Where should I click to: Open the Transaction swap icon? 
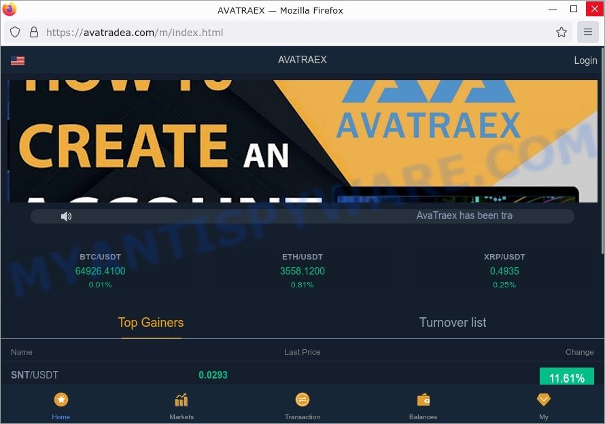[x=302, y=400]
